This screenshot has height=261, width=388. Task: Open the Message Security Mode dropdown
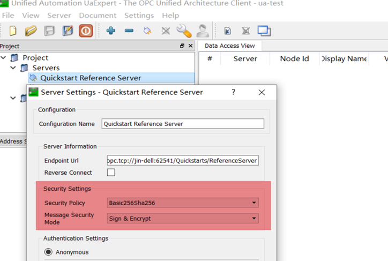tap(183, 219)
